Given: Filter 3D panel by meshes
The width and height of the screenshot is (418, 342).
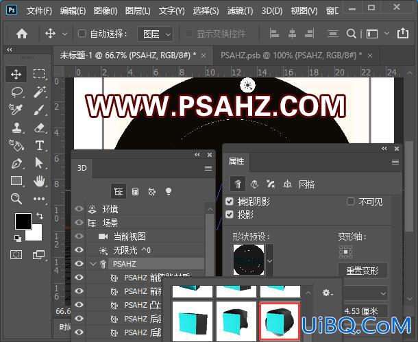Looking at the screenshot, I should pyautogui.click(x=135, y=191).
